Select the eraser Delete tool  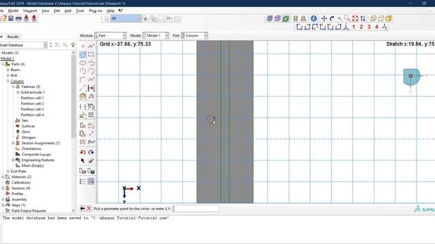[91, 161]
